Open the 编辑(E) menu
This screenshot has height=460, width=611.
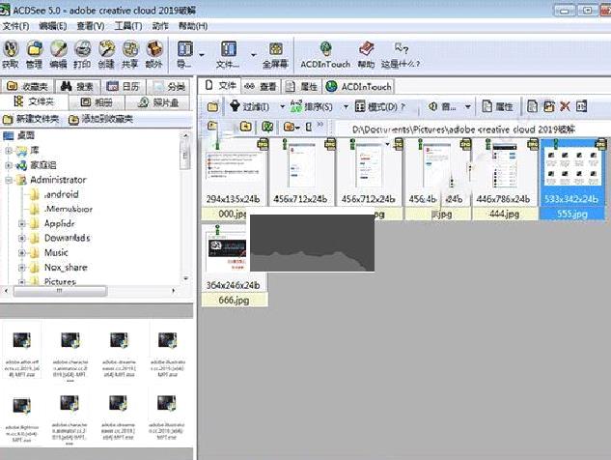pos(53,26)
